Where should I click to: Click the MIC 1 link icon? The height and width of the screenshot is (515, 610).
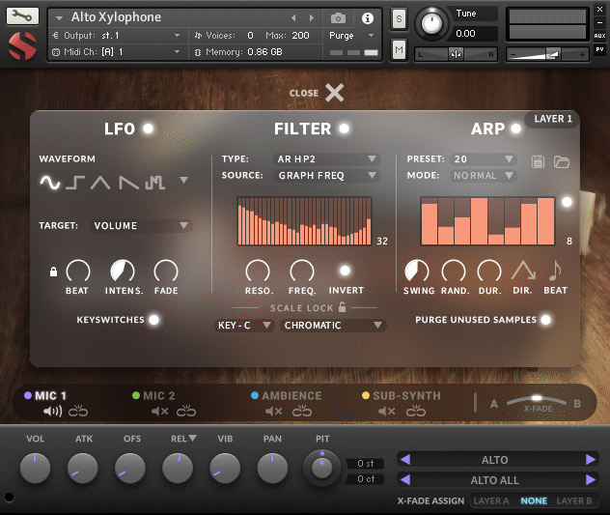coord(78,411)
